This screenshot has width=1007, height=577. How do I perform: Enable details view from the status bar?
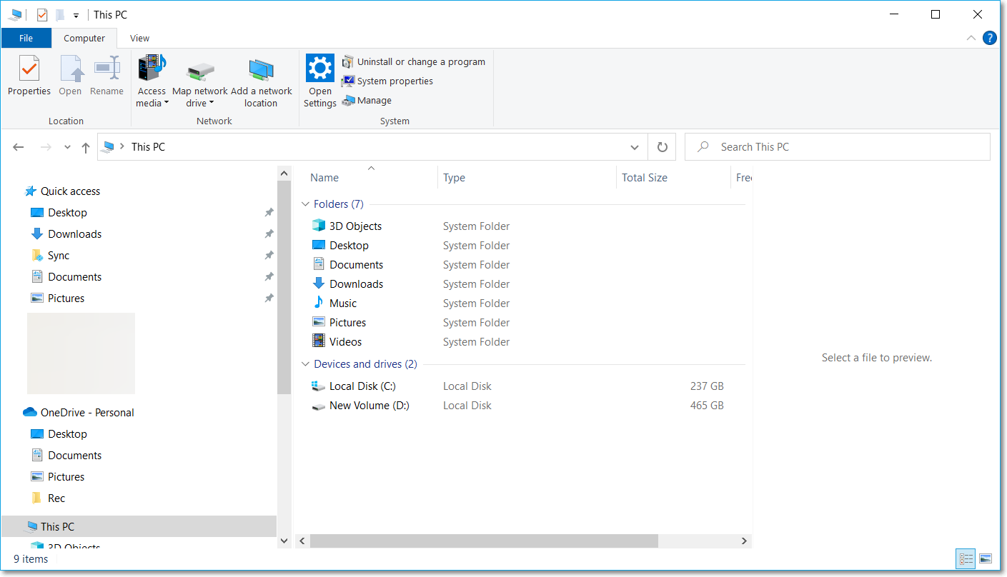coord(966,558)
